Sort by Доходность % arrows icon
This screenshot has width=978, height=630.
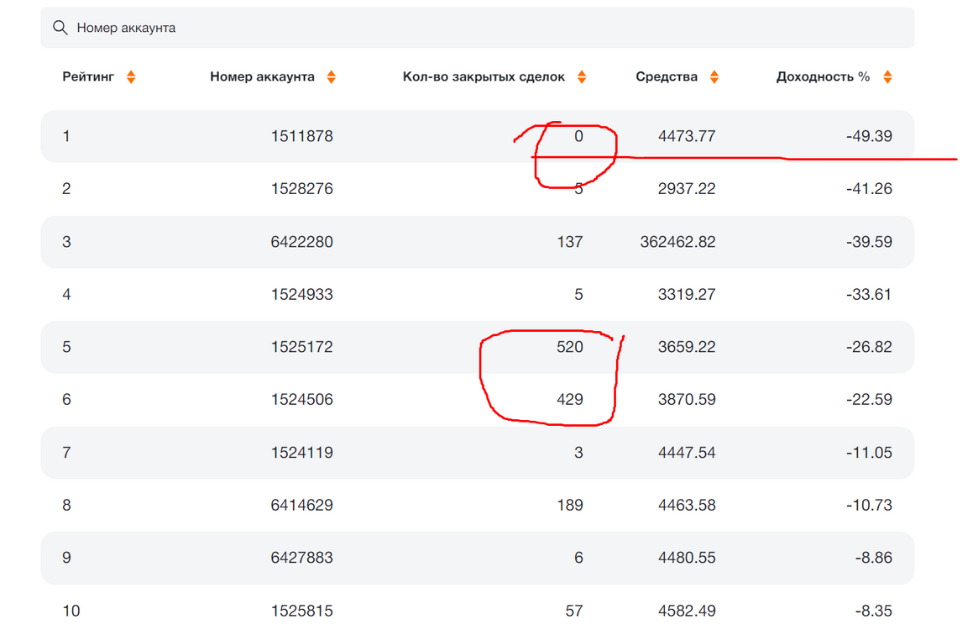click(887, 76)
